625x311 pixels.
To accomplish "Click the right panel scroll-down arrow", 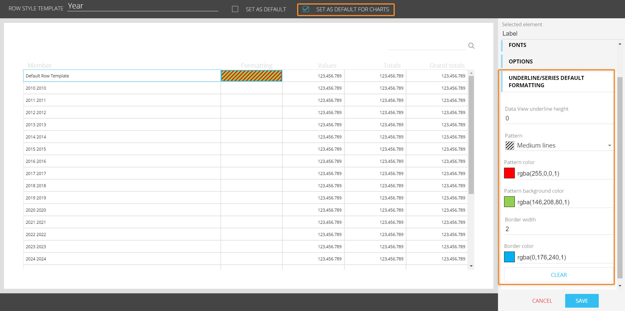I will point(620,286).
